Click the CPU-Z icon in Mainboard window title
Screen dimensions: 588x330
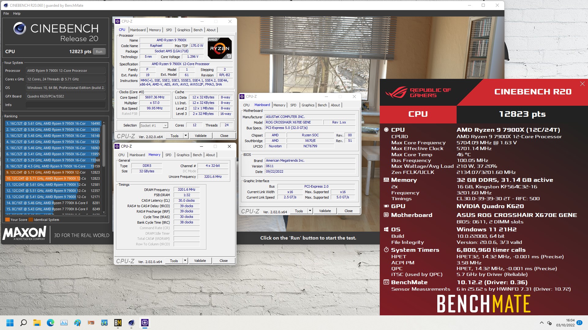pyautogui.click(x=242, y=97)
